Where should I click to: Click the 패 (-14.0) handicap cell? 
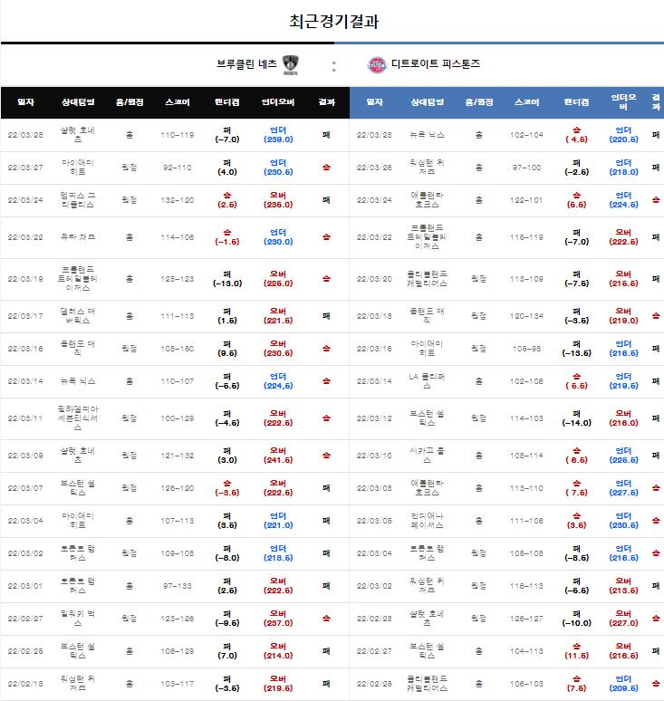click(x=576, y=418)
